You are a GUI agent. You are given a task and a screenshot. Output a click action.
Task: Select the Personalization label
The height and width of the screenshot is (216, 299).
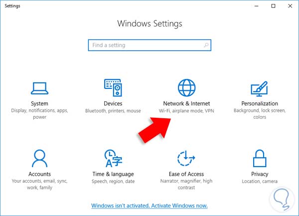260,103
